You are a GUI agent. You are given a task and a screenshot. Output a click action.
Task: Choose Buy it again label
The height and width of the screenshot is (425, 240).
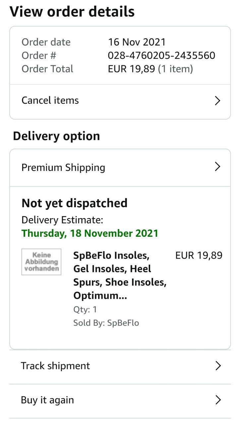point(47,400)
